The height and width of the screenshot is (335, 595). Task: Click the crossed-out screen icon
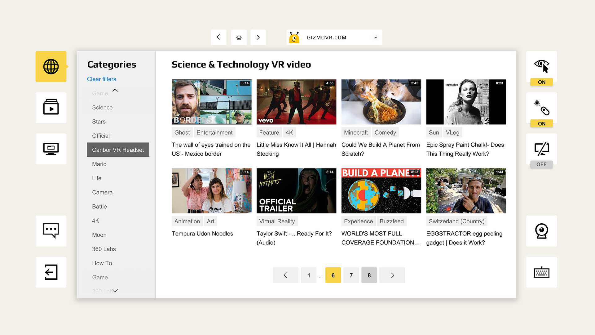coord(541,148)
